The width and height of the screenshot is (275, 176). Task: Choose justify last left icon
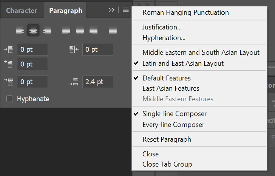[x=66, y=30]
